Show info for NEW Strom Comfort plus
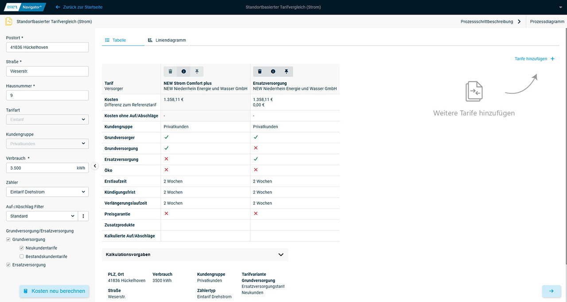Screen dimensions: 567x302 (x=183, y=72)
